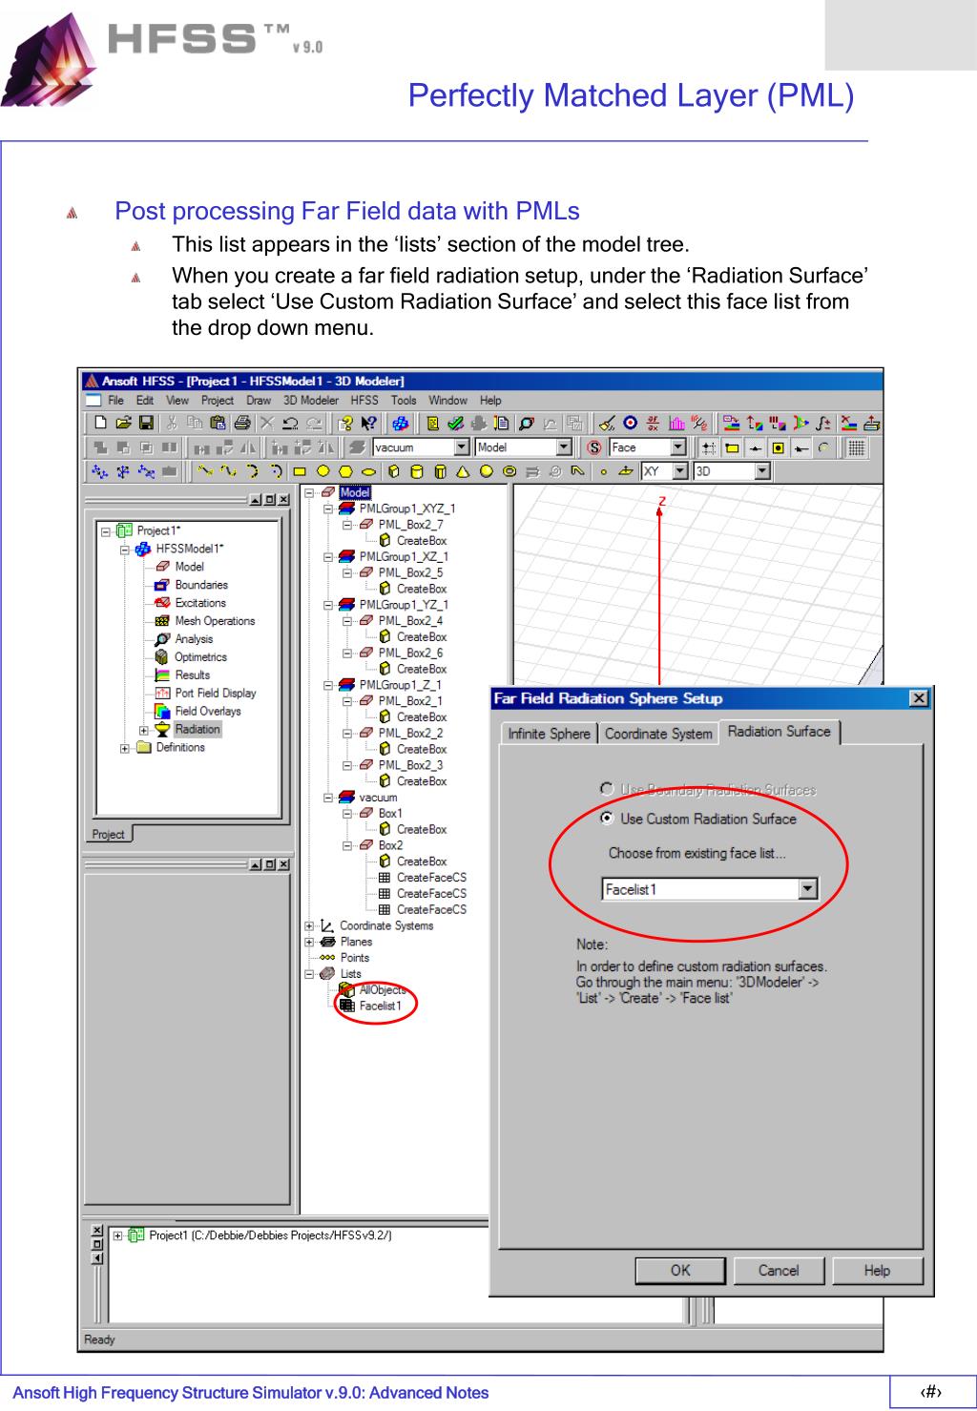Click the Save toolbar icon
The width and height of the screenshot is (977, 1411).
point(146,423)
